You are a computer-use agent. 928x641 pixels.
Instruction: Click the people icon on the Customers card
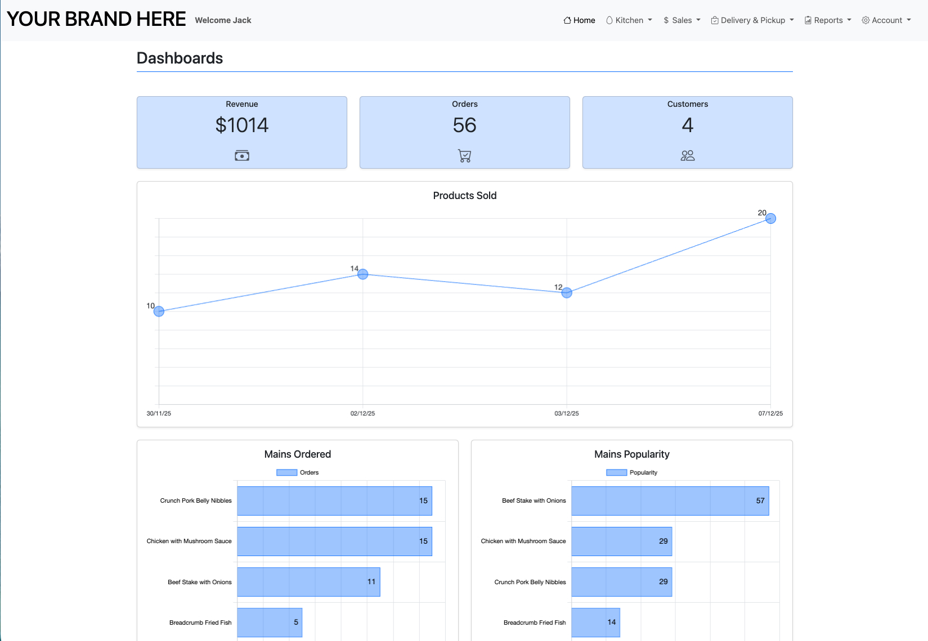click(x=687, y=155)
